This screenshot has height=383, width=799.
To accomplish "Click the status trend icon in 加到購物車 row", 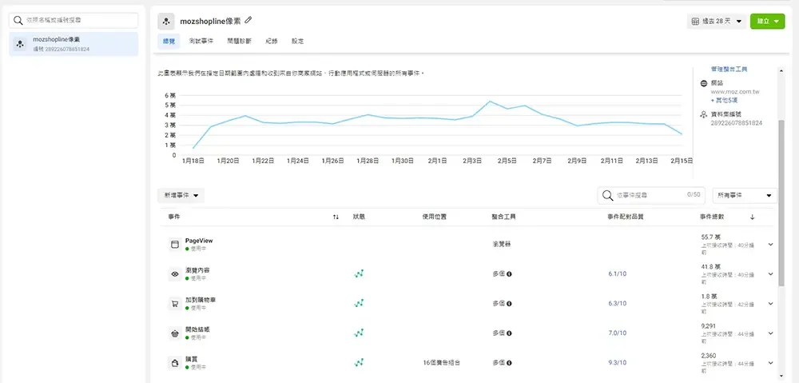I will [x=359, y=304].
